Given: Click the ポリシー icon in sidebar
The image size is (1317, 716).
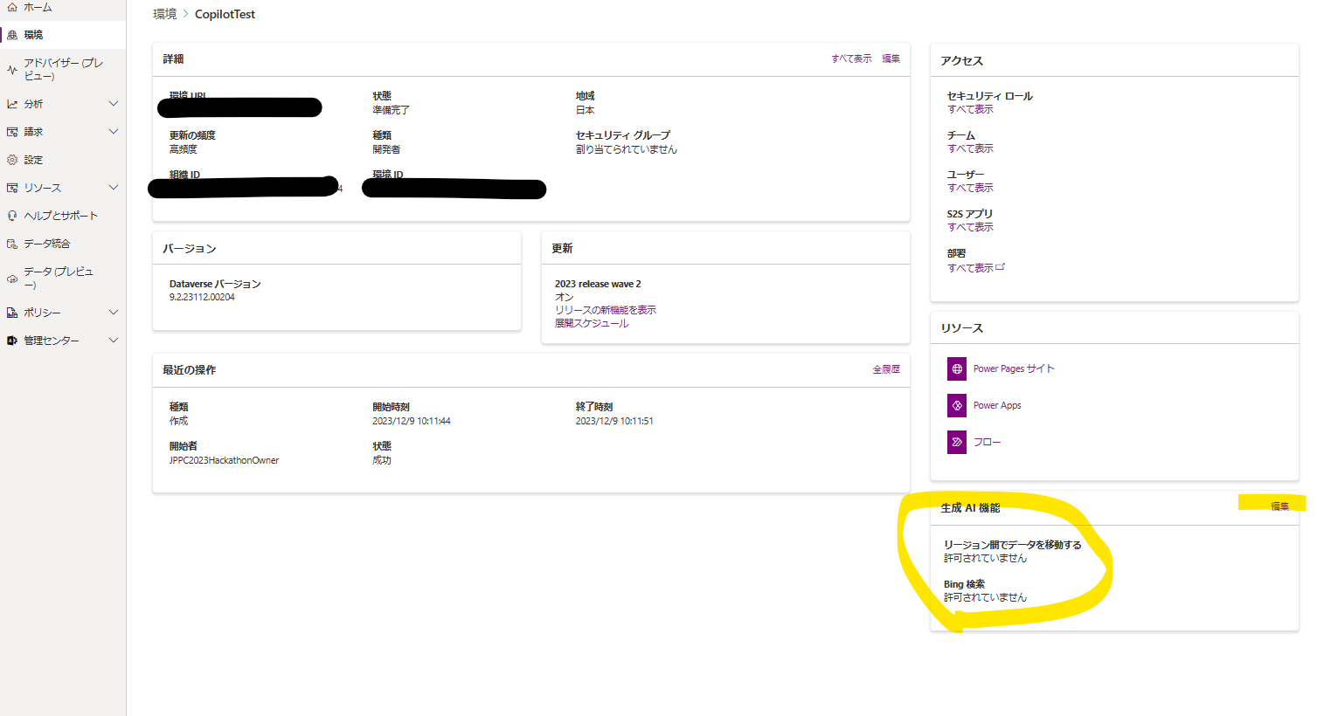Looking at the screenshot, I should pyautogui.click(x=12, y=313).
